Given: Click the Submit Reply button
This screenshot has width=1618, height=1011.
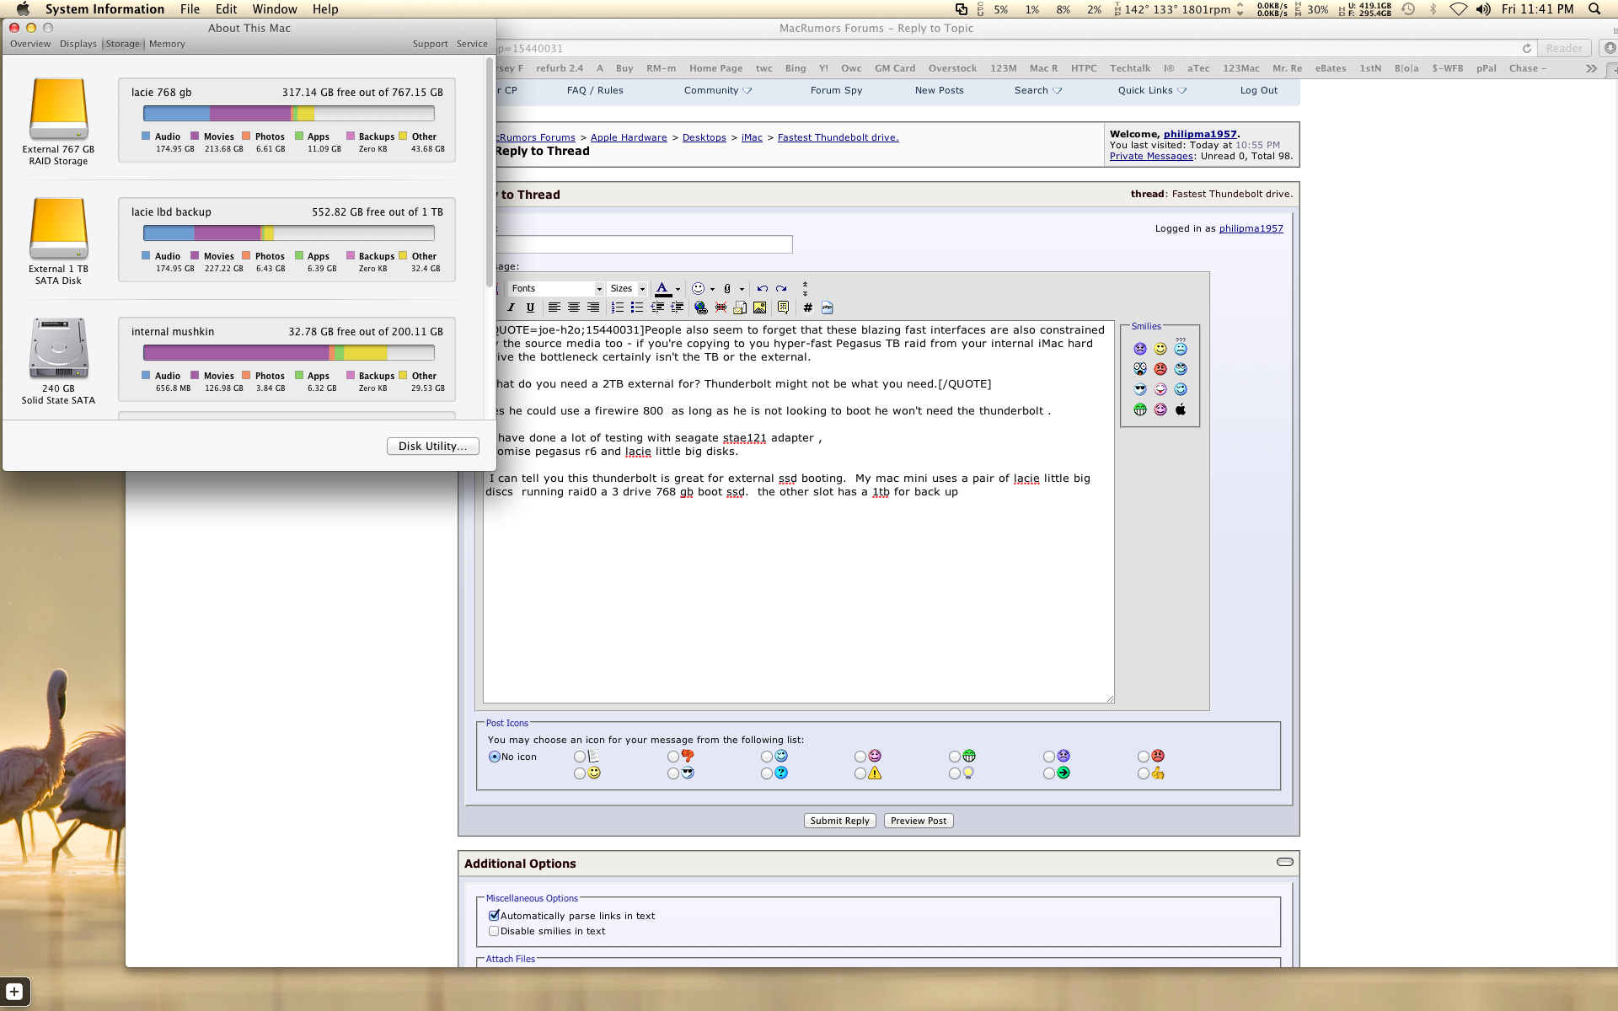Looking at the screenshot, I should pos(840,821).
